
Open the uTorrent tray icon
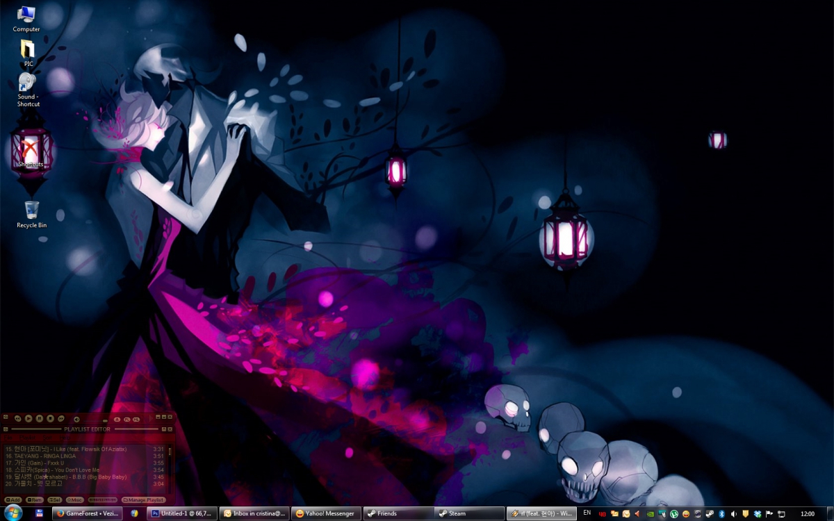click(674, 514)
